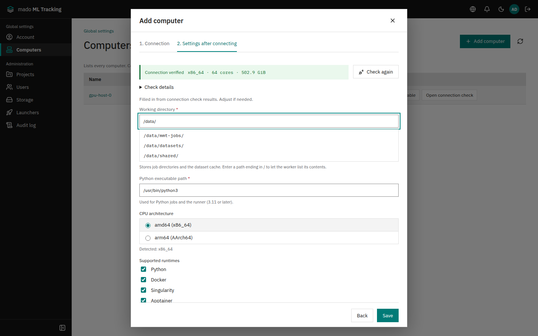Select amd64 (x86_64) architecture
Viewport: 538px width, 336px height.
[269, 225]
